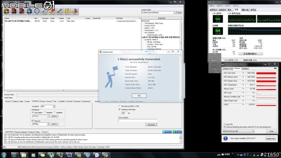The image size is (281, 158).
Task: Click the Start transcoding toolbar icon
Action: coord(75,11)
